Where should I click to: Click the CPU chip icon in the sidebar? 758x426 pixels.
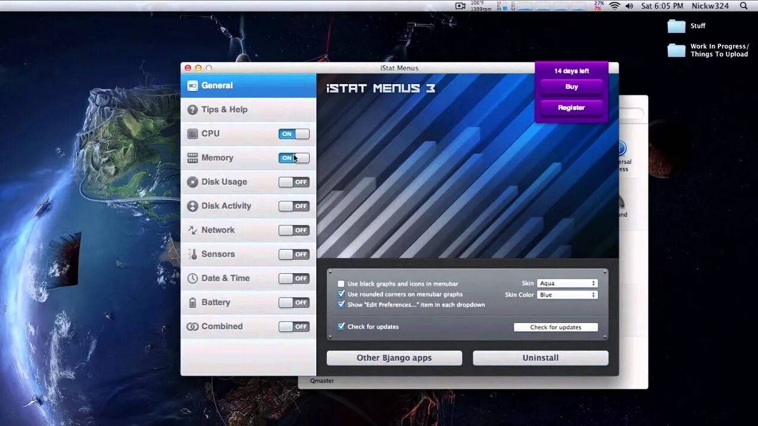tap(192, 134)
